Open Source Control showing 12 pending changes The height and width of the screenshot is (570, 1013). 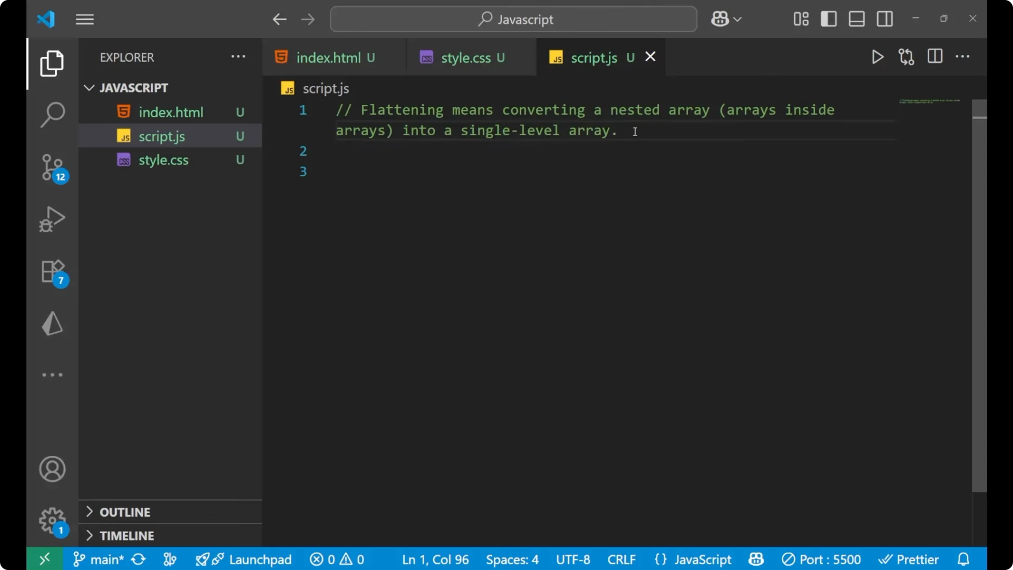52,168
